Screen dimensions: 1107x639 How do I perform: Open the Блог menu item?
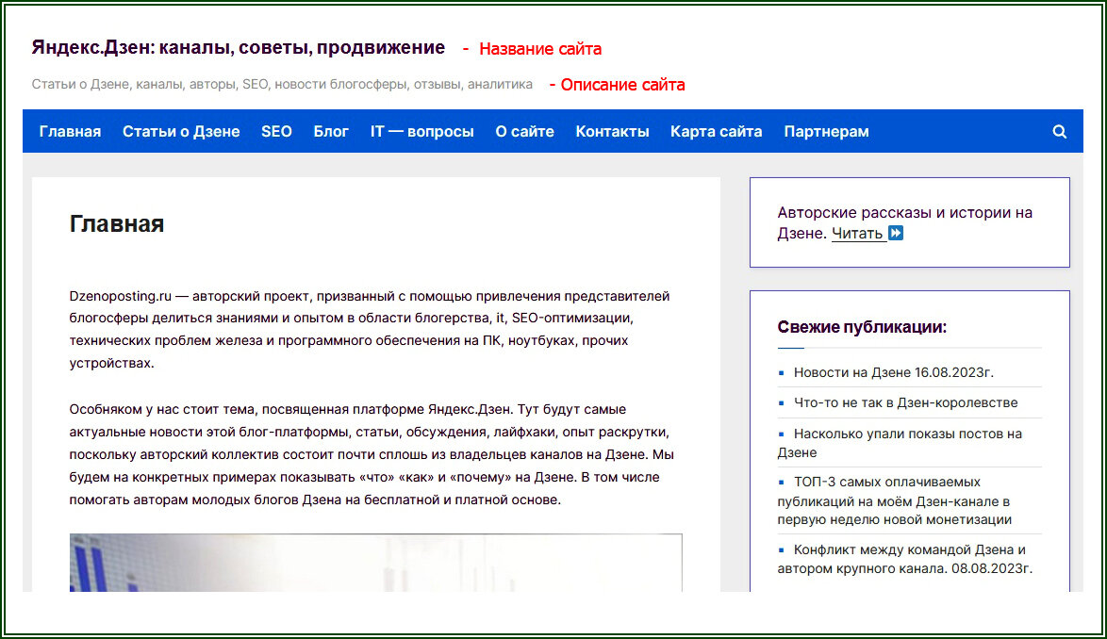[331, 132]
